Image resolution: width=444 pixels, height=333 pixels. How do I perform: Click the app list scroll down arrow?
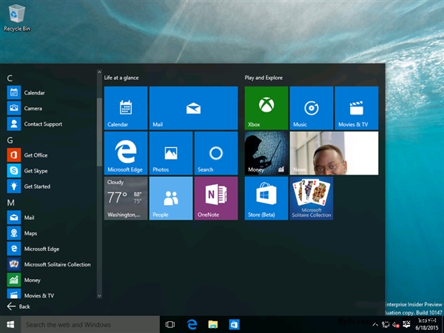pos(99,295)
